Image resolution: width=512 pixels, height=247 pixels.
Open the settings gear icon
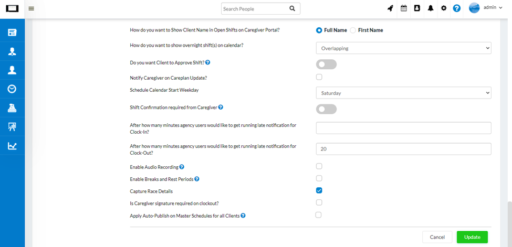click(444, 8)
